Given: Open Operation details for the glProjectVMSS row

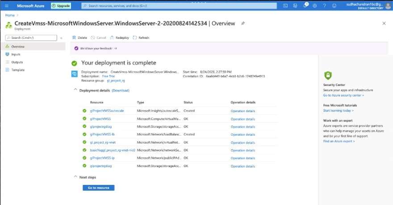Looking at the screenshot, I should [x=243, y=119].
